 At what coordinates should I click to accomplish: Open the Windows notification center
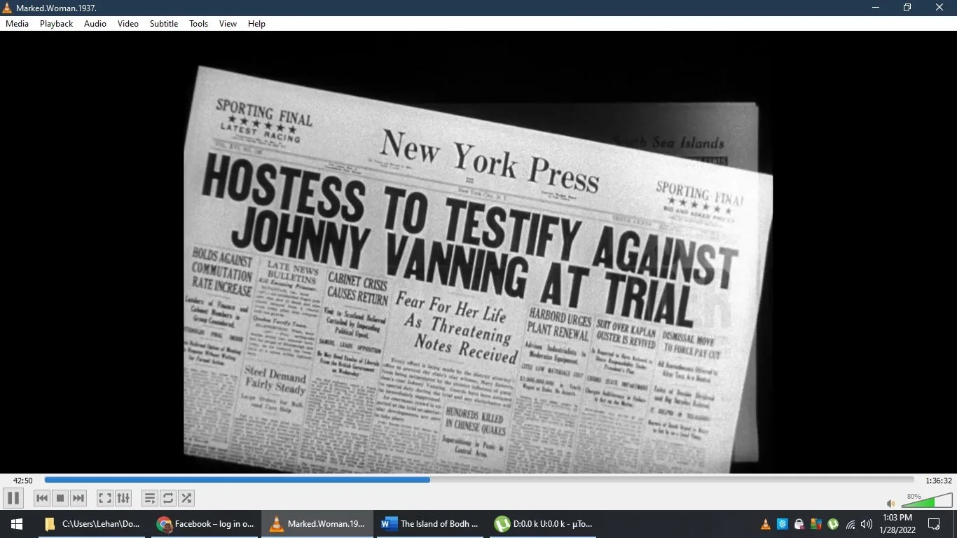934,524
